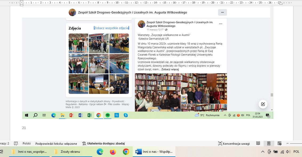Screen dimensions: 302x157
Task: Open Firefox from the bottom taskbar
Action: click(113, 152)
